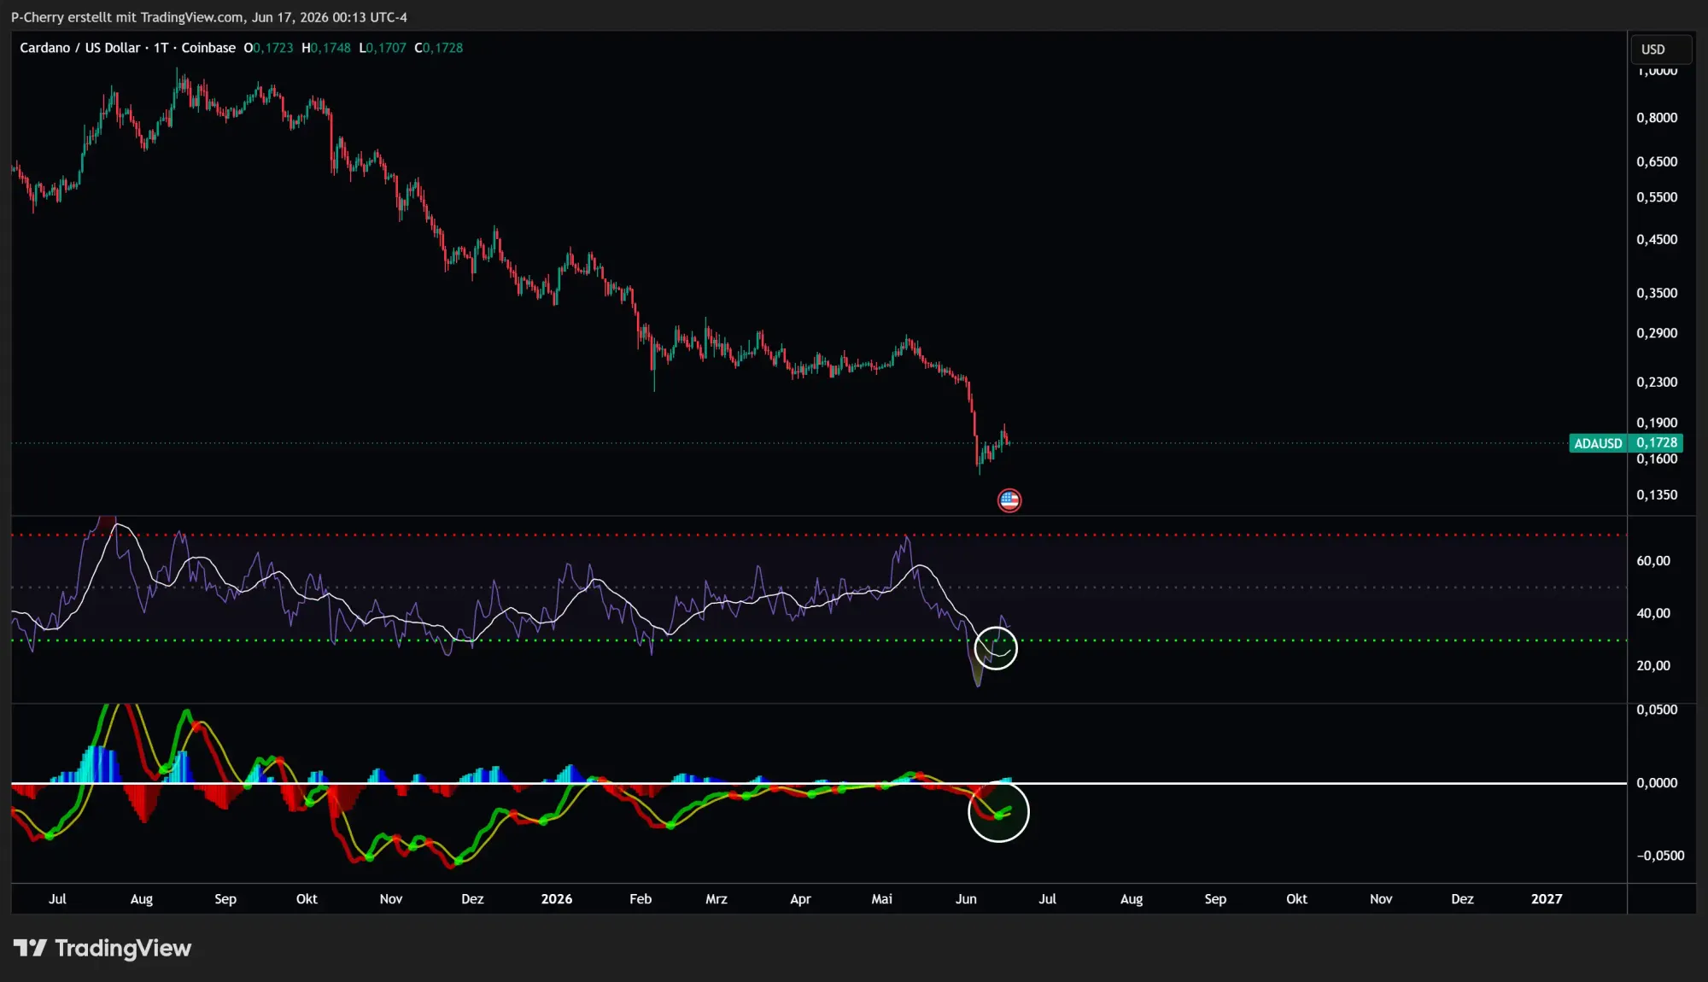Click the 2026 year label on time axis
This screenshot has width=1708, height=982.
557,899
